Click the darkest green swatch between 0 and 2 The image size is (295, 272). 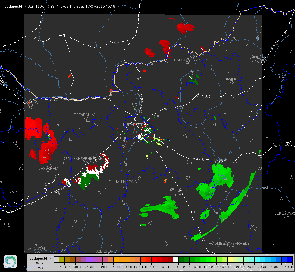(x=181, y=259)
